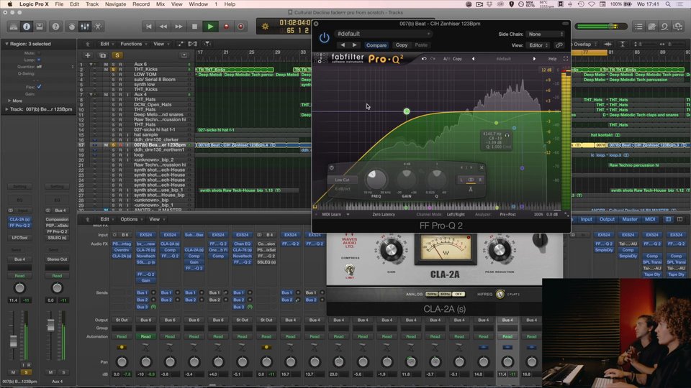Screen dimensions: 691x388
Task: Split band with scissors icon
Action: 471,189
